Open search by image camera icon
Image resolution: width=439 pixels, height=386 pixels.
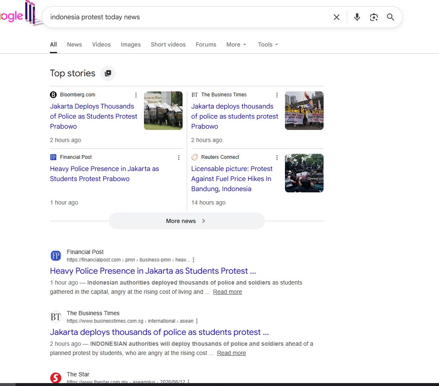(374, 17)
